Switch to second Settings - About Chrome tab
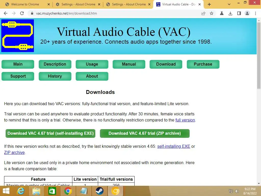This screenshot has height=196, width=261. click(x=129, y=4)
